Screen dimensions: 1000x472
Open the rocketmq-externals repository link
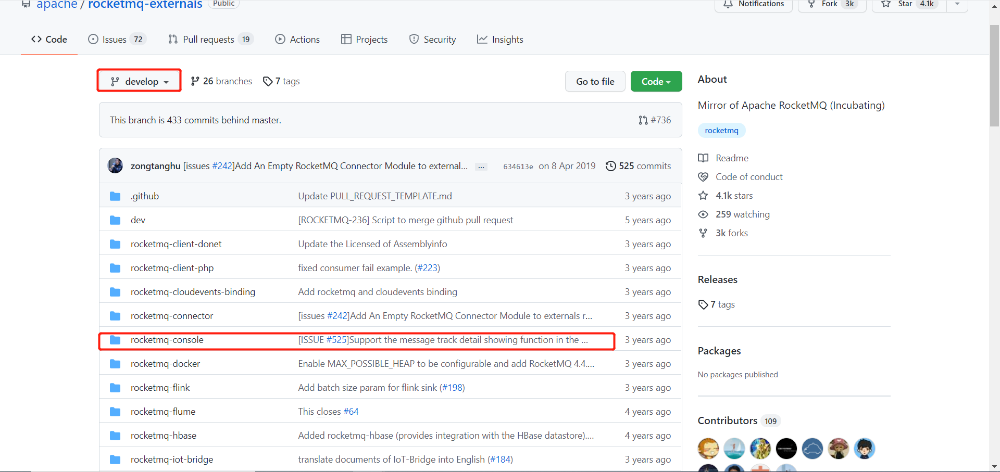pos(145,4)
